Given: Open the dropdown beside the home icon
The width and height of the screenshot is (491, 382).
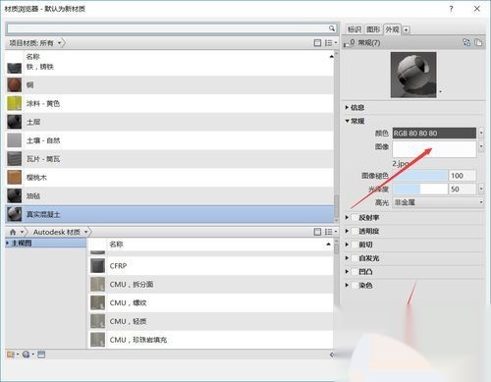Looking at the screenshot, I should point(22,232).
